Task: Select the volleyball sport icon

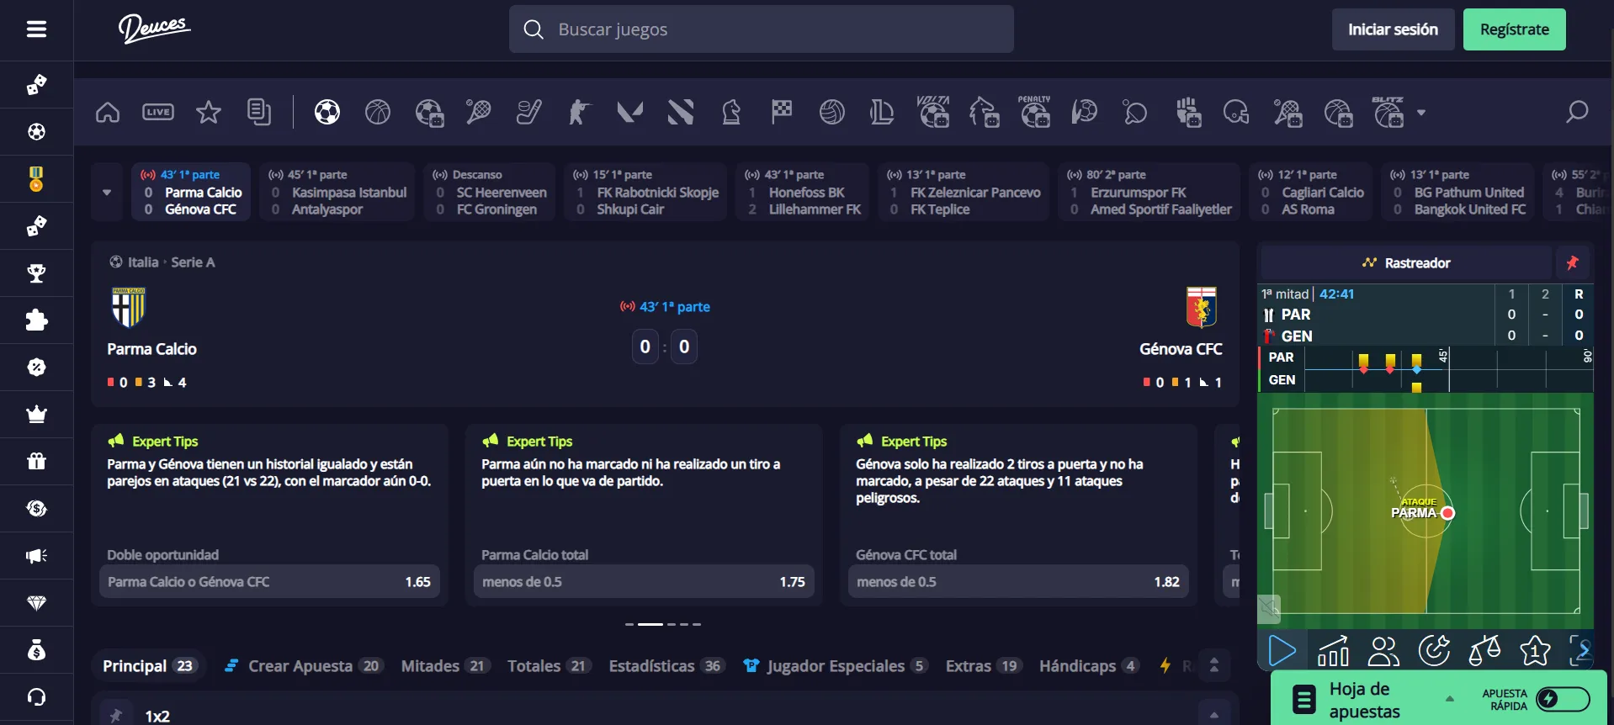Action: coord(832,112)
